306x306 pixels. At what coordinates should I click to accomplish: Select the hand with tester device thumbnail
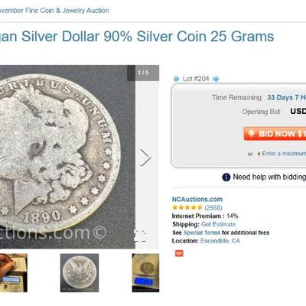click(x=14, y=273)
